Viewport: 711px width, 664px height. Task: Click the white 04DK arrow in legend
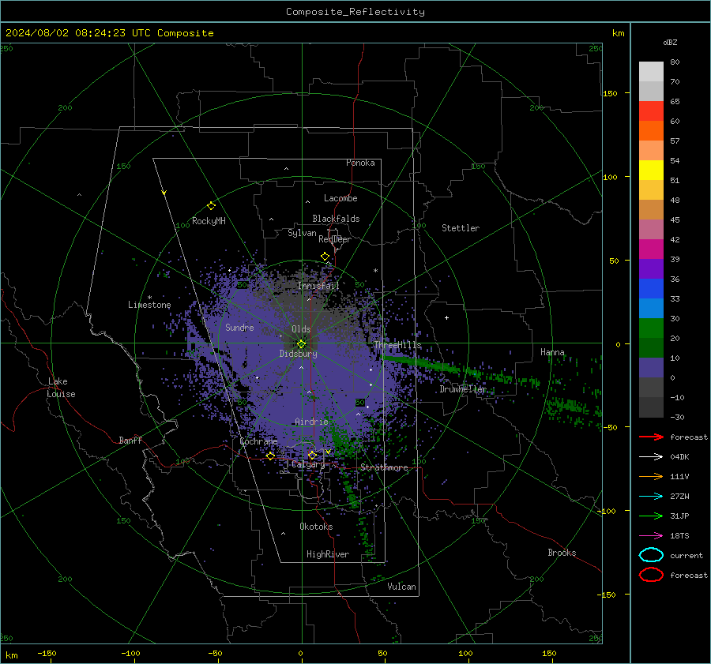(x=651, y=457)
